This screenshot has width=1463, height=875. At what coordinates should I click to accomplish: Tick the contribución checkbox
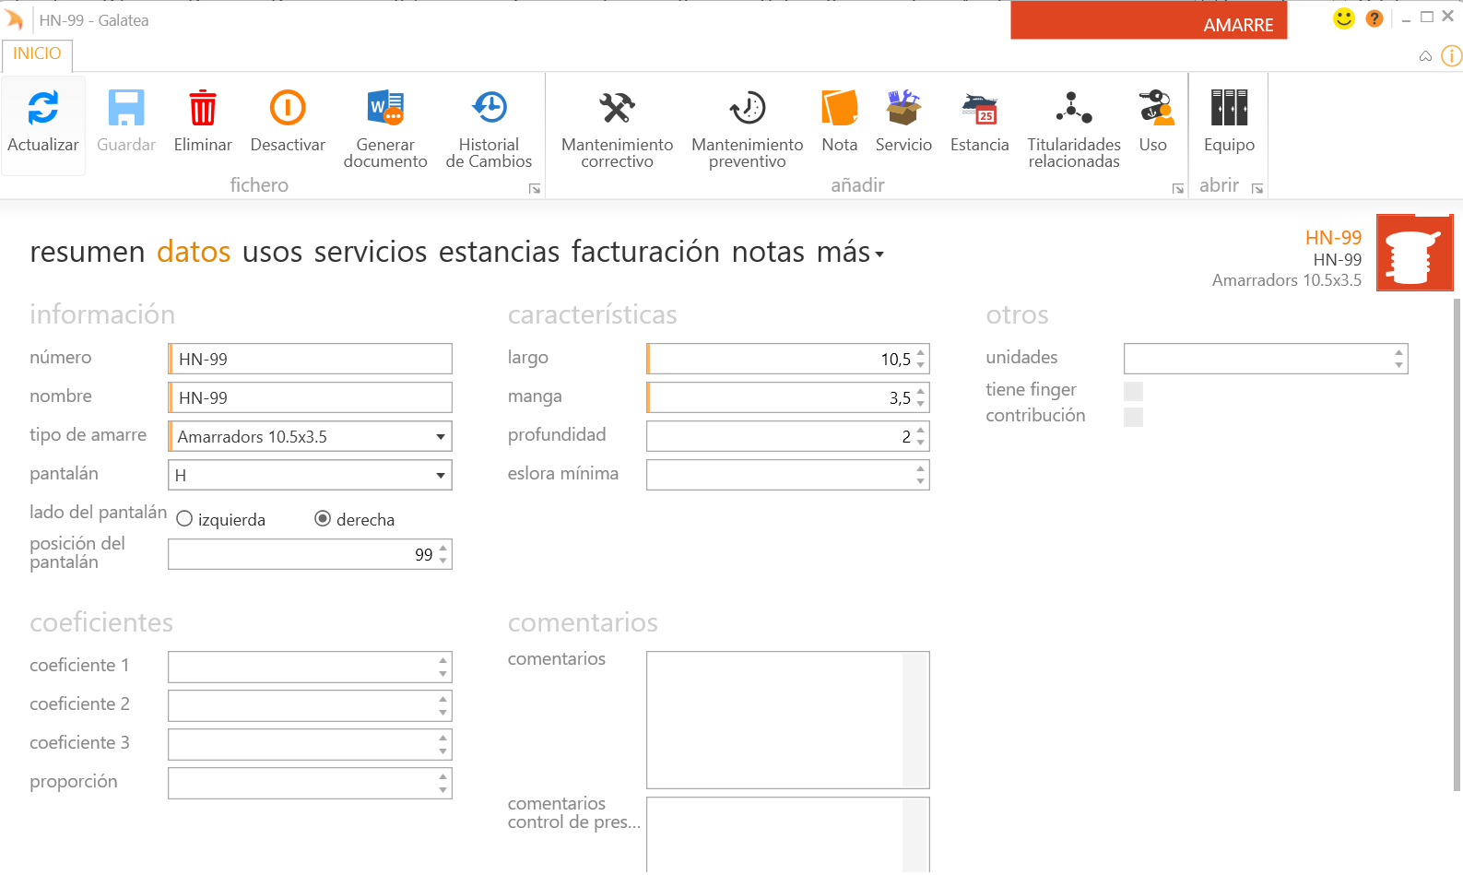pos(1133,417)
